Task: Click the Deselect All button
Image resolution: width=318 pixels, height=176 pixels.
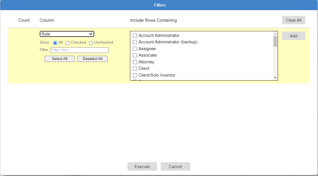Action: pyautogui.click(x=92, y=59)
